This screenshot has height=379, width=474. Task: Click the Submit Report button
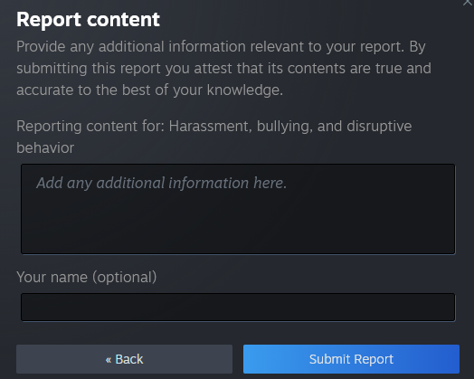(351, 359)
